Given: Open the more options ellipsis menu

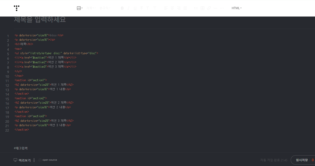Looking at the screenshot, I should [x=221, y=8].
